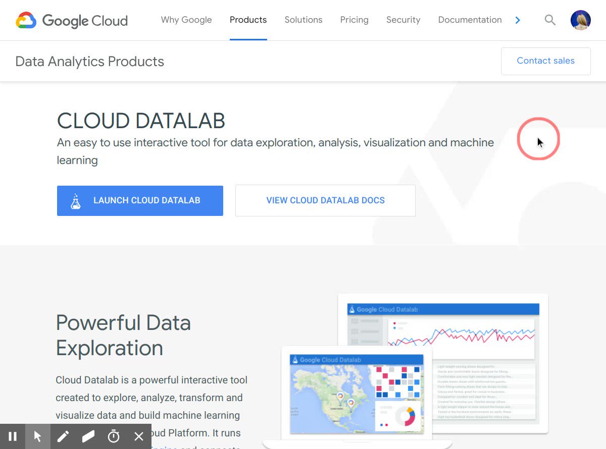The height and width of the screenshot is (449, 606).
Task: Click the map screenshot in the laptop illustration
Action: tap(331, 400)
